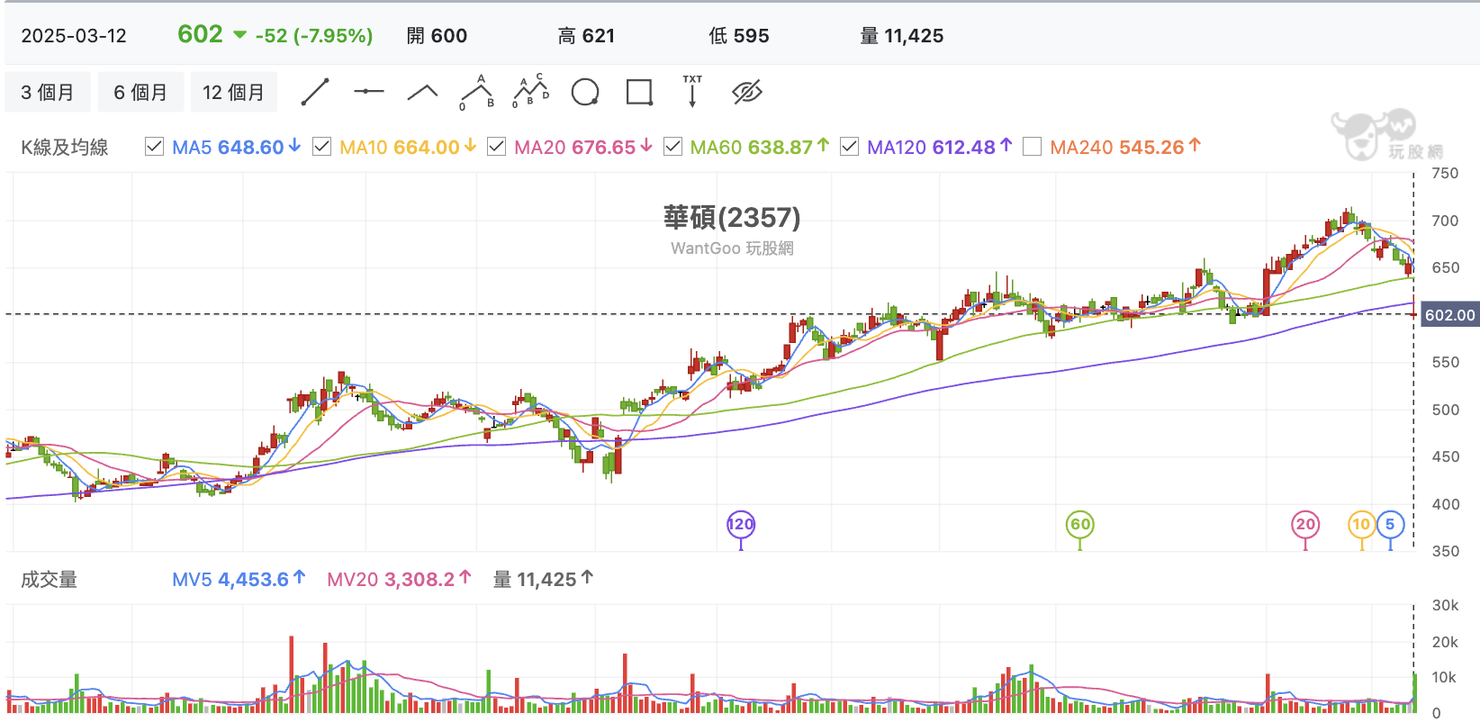Select the rectangle drawing tool
The width and height of the screenshot is (1480, 722).
[639, 92]
